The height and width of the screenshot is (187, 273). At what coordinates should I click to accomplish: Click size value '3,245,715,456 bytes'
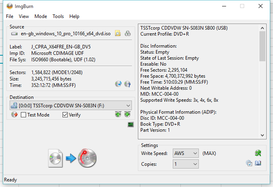click(51, 79)
